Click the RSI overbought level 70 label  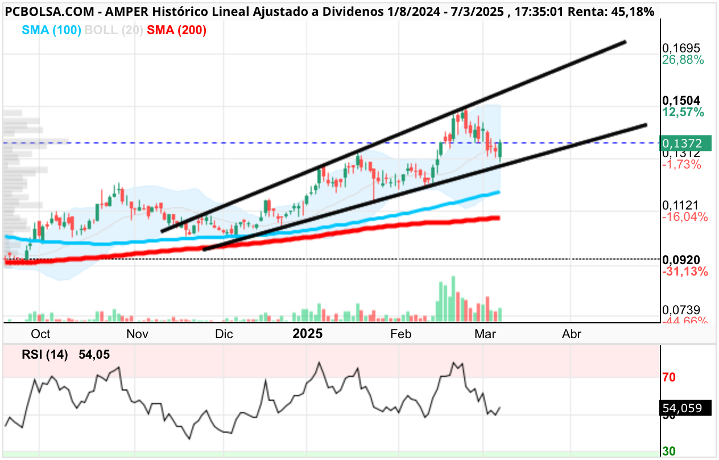[x=669, y=377]
